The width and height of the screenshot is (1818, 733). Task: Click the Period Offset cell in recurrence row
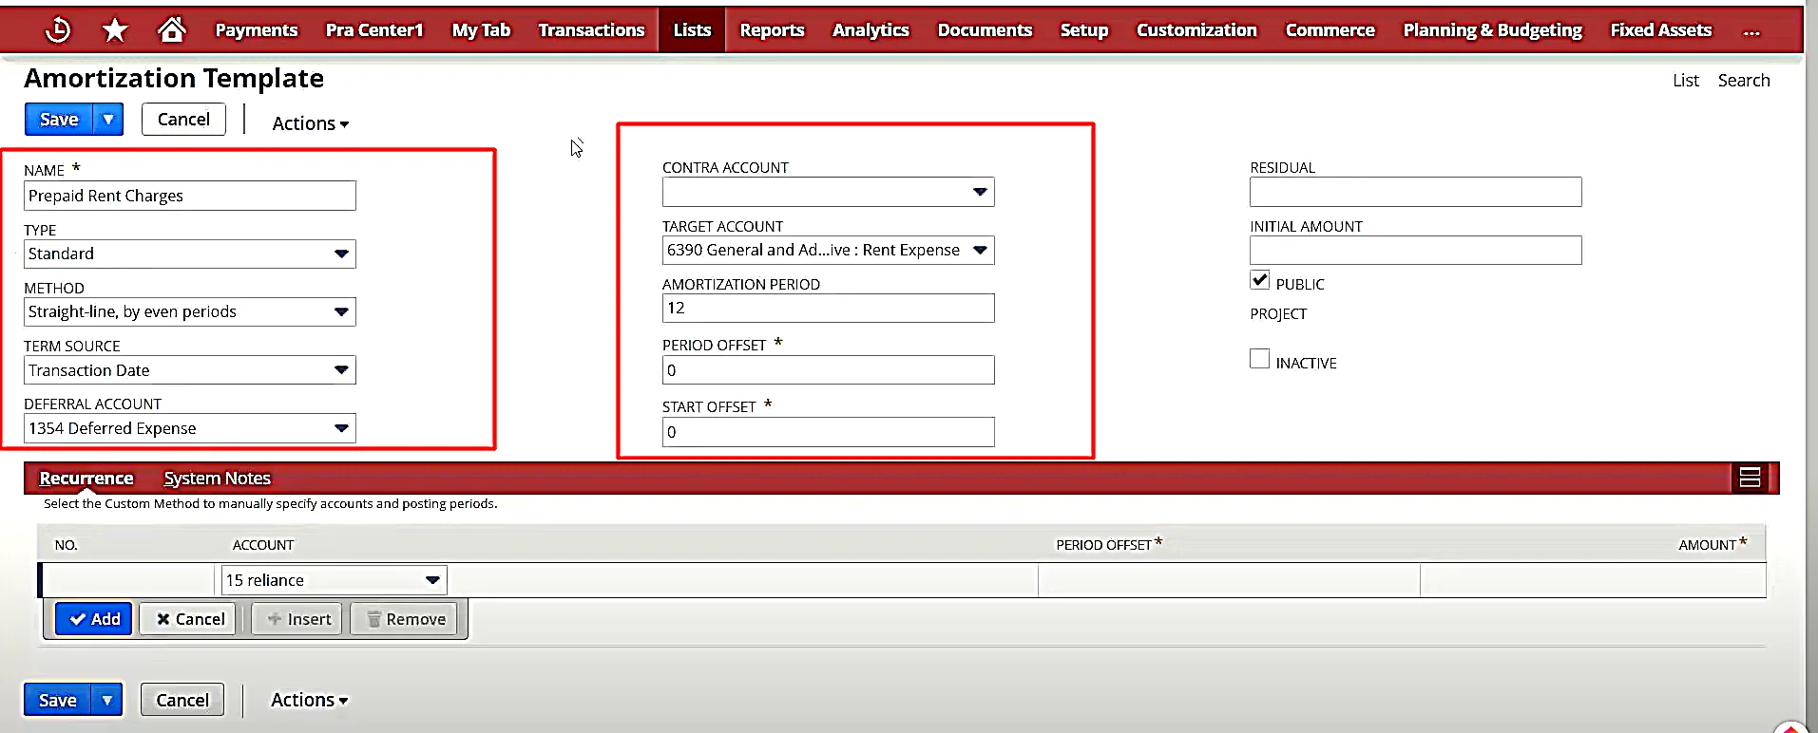pyautogui.click(x=1229, y=580)
